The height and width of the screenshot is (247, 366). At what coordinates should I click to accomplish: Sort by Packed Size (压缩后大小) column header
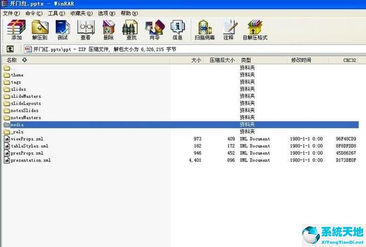(220, 60)
